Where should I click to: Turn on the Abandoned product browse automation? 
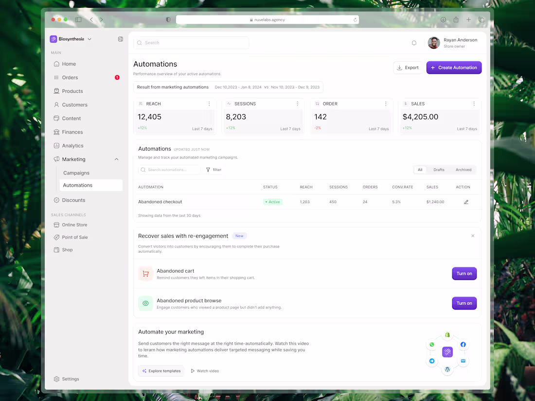[x=464, y=303]
